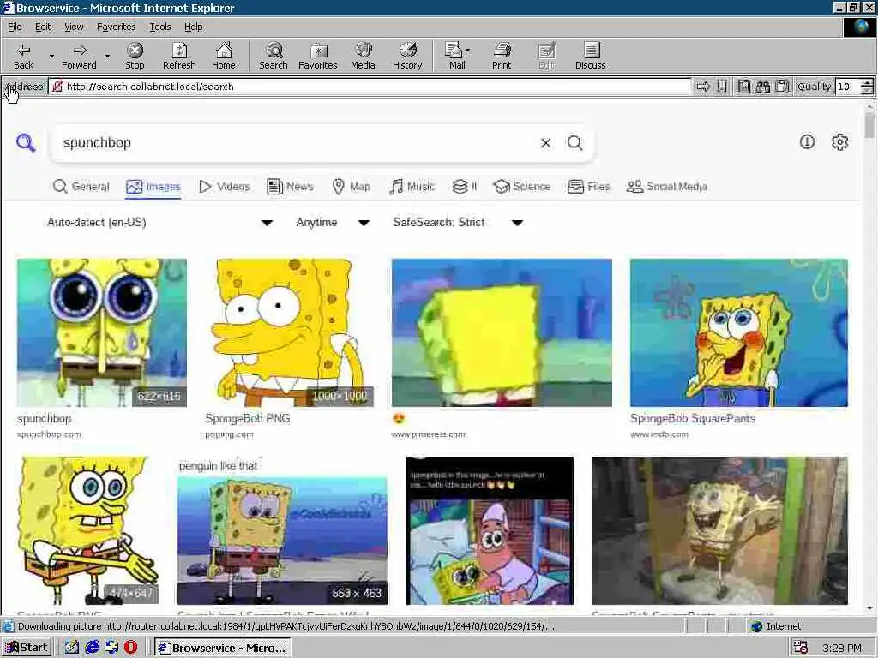Switch to the Music search tab
The height and width of the screenshot is (658, 878).
(412, 186)
